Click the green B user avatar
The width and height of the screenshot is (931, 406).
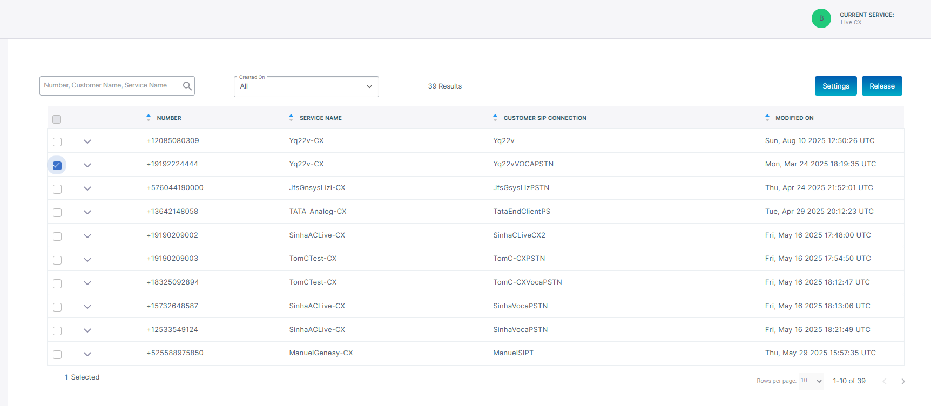(821, 18)
